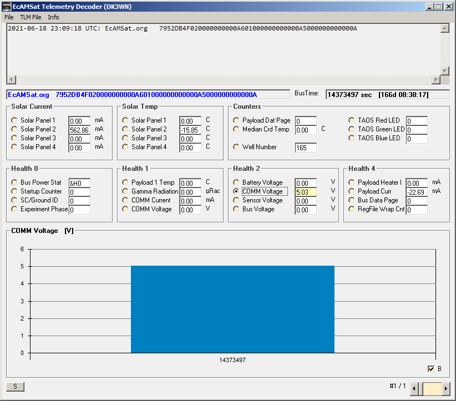This screenshot has width=456, height=401.
Task: Select Battery Voltage radio button
Action: 236,182
